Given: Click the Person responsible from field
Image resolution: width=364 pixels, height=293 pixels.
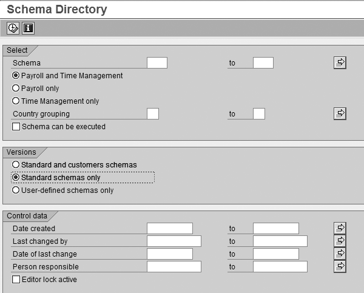Looking at the screenshot, I should tap(174, 266).
